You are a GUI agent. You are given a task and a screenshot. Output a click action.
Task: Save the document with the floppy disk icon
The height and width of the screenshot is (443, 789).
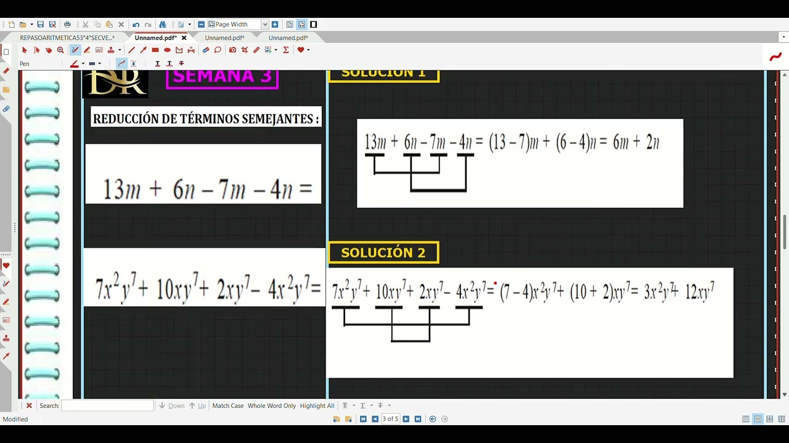40,25
